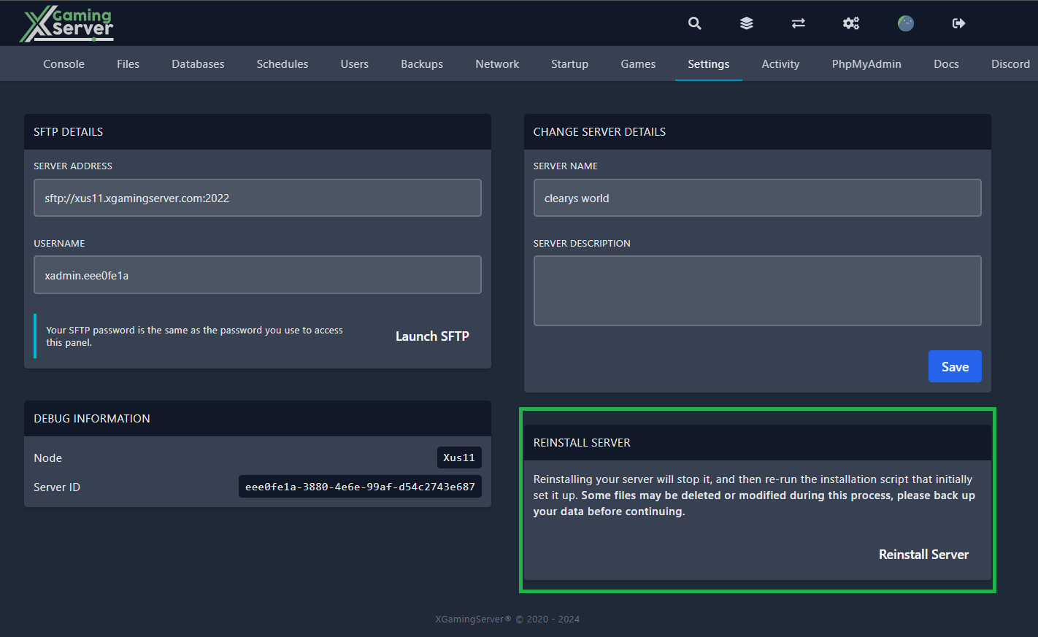Click Reinstall Server
Image resolution: width=1038 pixels, height=637 pixels.
pos(923,554)
